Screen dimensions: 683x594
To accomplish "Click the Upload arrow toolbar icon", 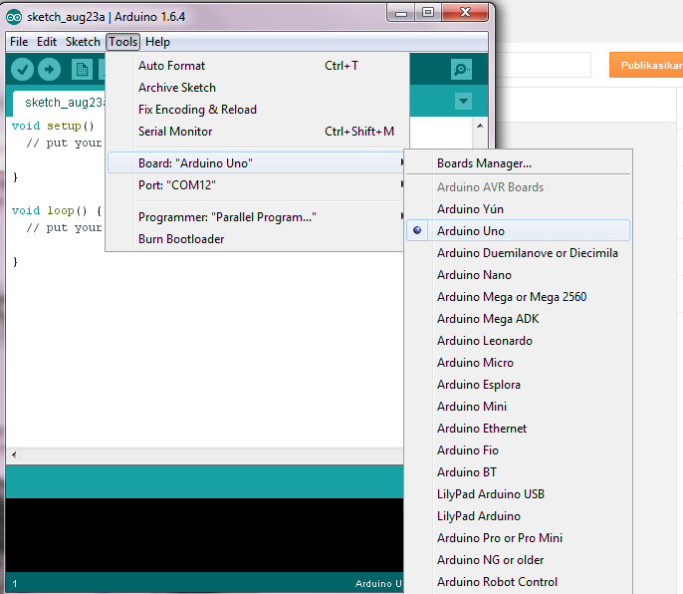I will (x=49, y=70).
